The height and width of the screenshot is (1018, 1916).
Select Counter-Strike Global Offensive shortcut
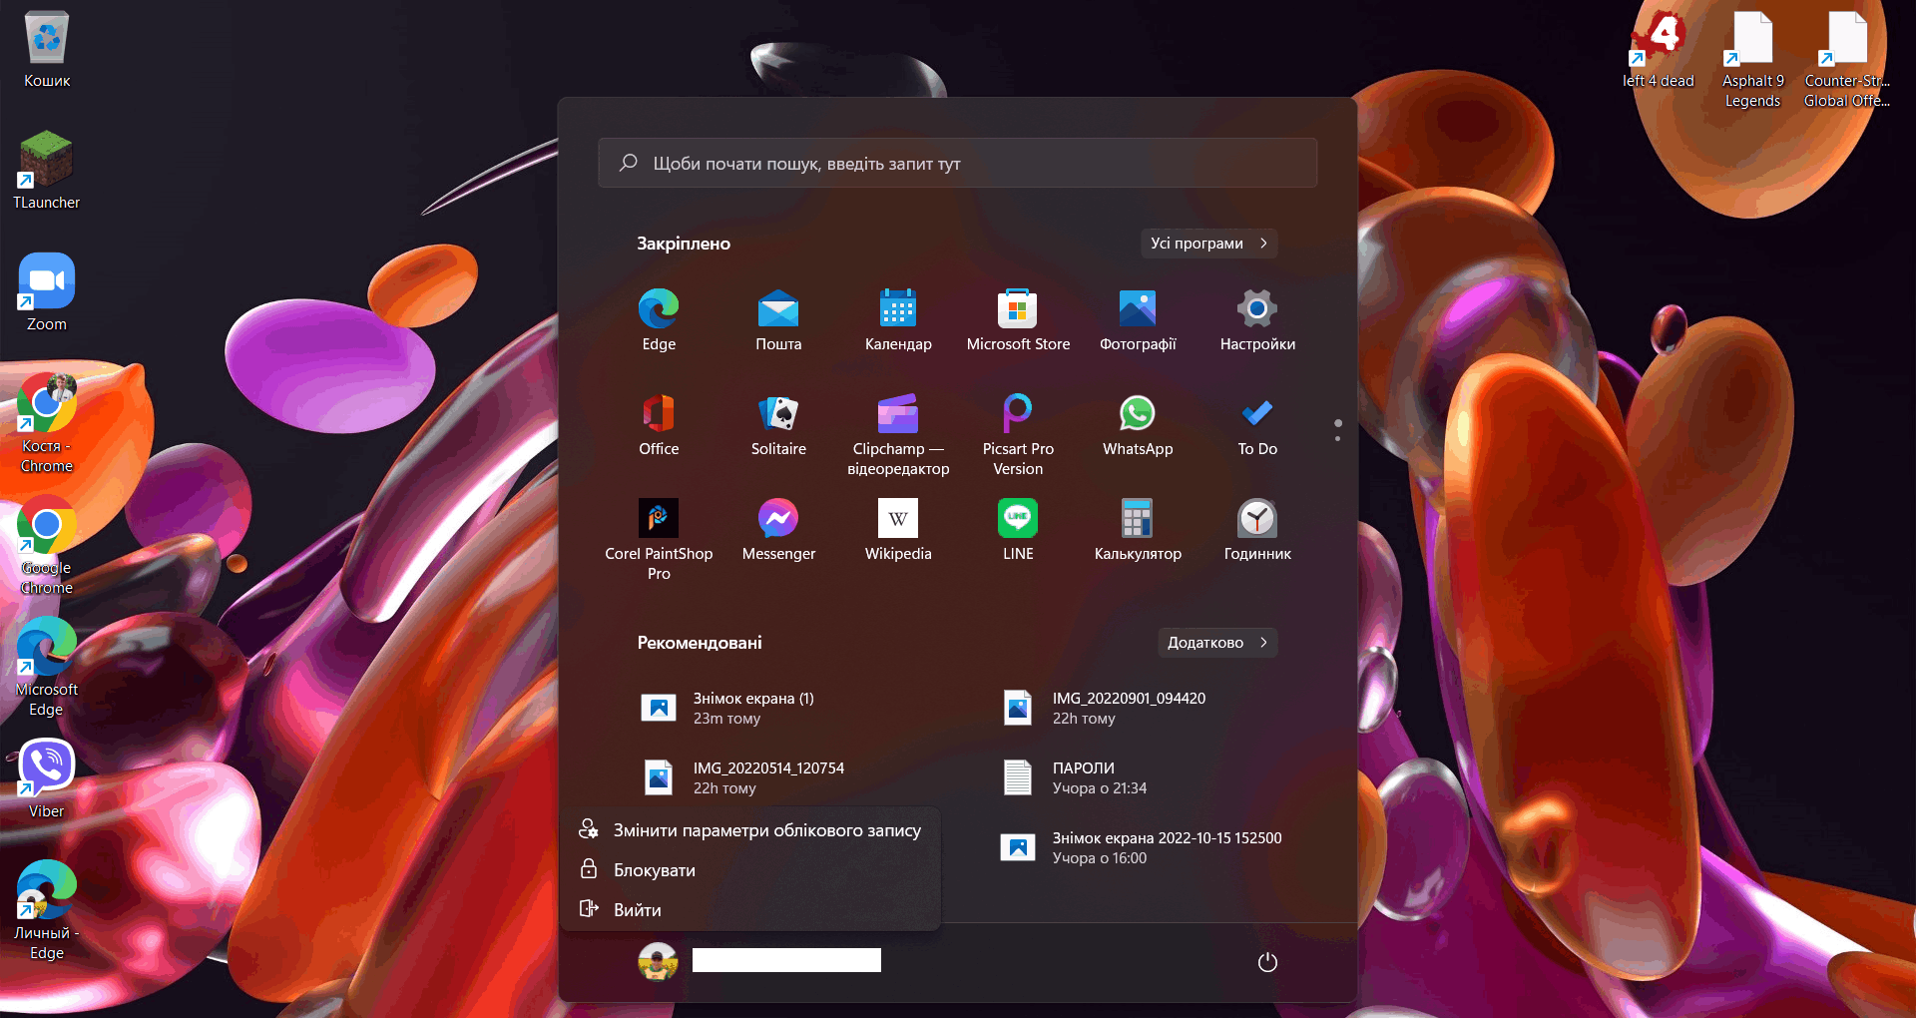coord(1847,59)
